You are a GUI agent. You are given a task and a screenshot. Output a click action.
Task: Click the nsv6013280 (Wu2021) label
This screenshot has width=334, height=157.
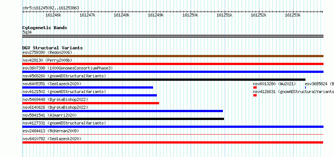[x=274, y=84]
